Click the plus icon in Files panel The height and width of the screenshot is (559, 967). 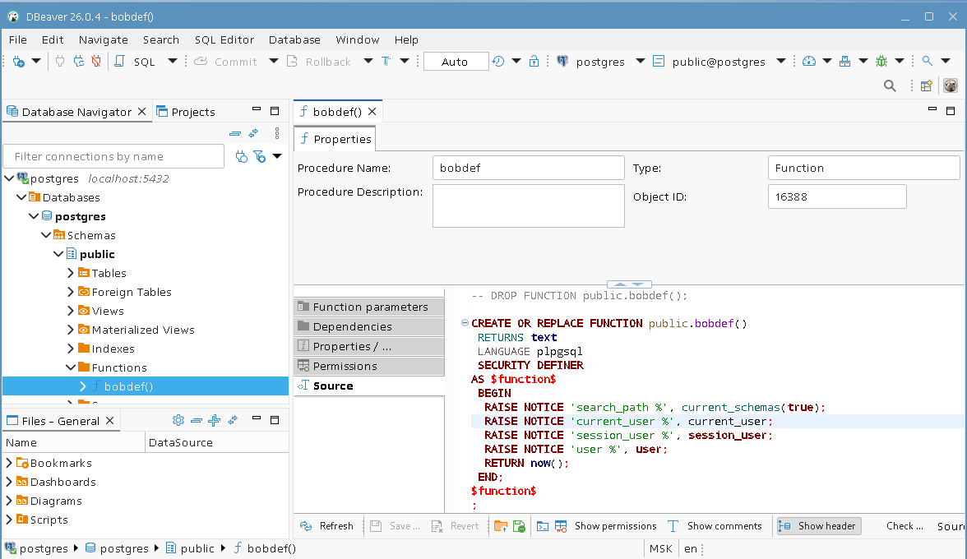pyautogui.click(x=214, y=420)
